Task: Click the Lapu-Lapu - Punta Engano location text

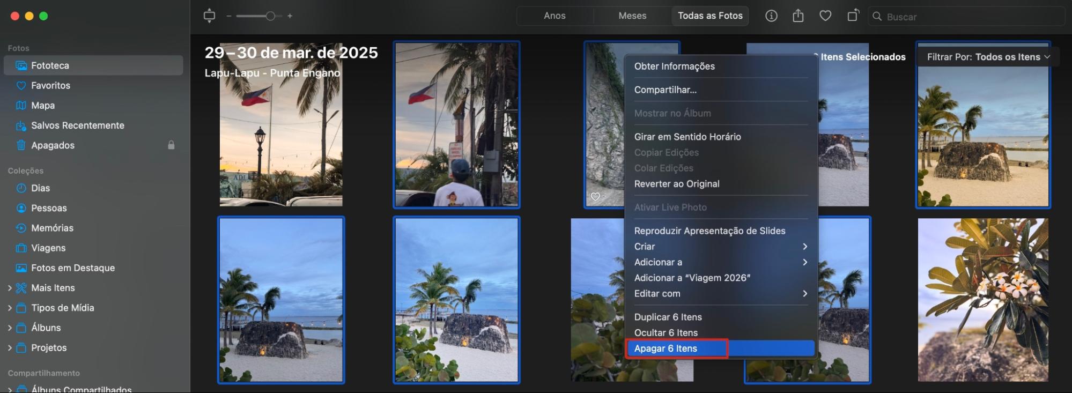Action: coord(272,73)
